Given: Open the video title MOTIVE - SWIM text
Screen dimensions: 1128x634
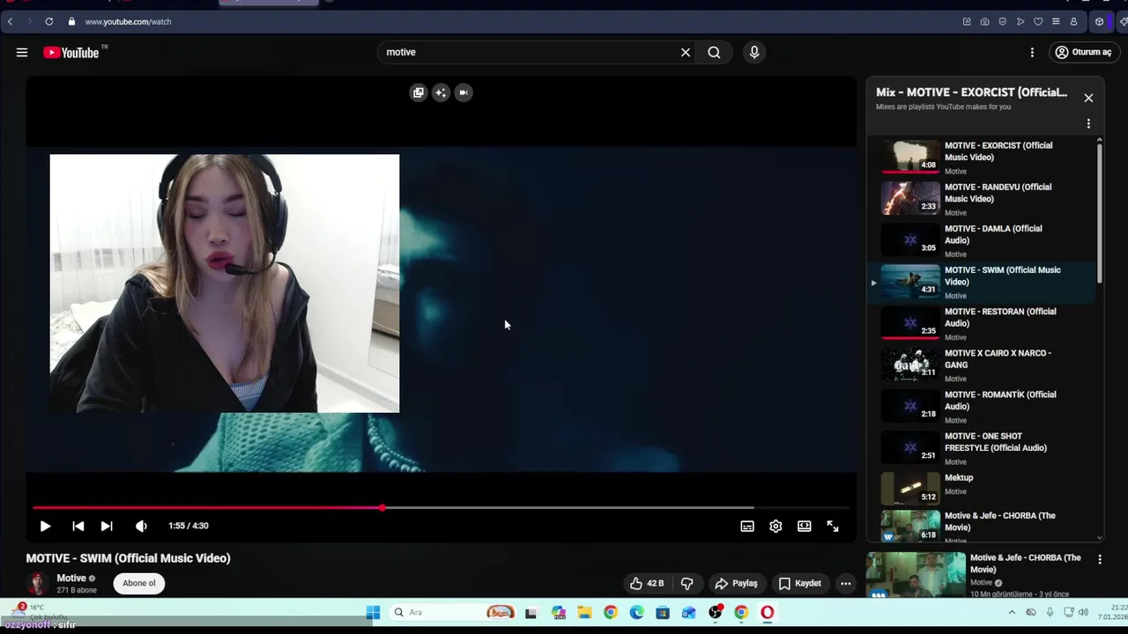Looking at the screenshot, I should [x=128, y=558].
